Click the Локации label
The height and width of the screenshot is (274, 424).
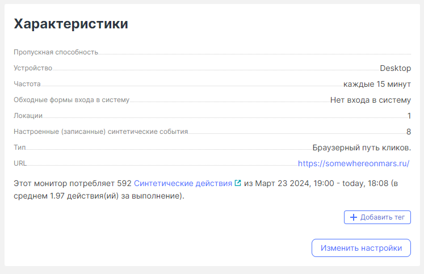click(x=28, y=116)
